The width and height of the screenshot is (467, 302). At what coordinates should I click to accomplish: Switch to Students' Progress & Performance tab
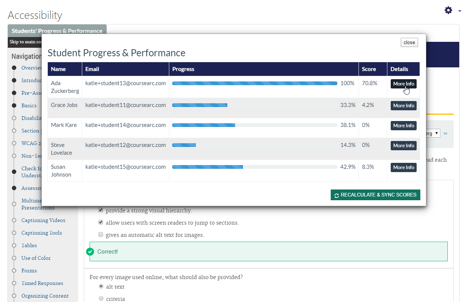(x=57, y=31)
